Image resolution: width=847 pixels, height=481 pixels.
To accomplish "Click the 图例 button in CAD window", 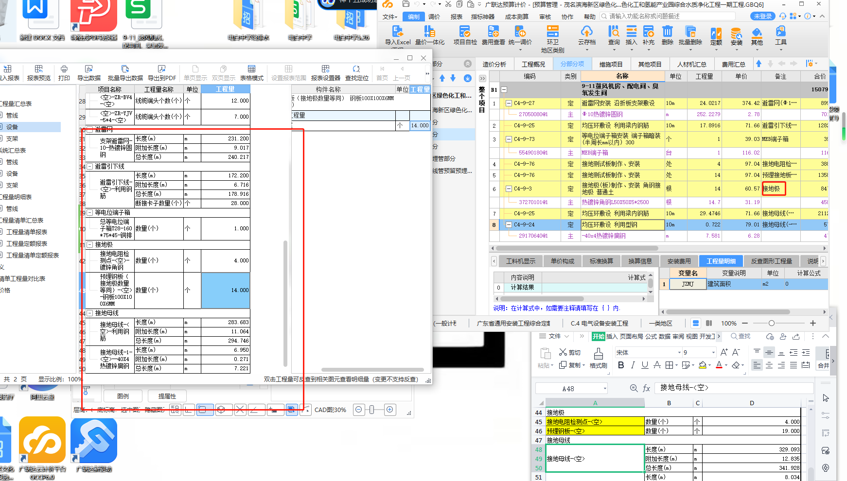I will click(x=123, y=396).
